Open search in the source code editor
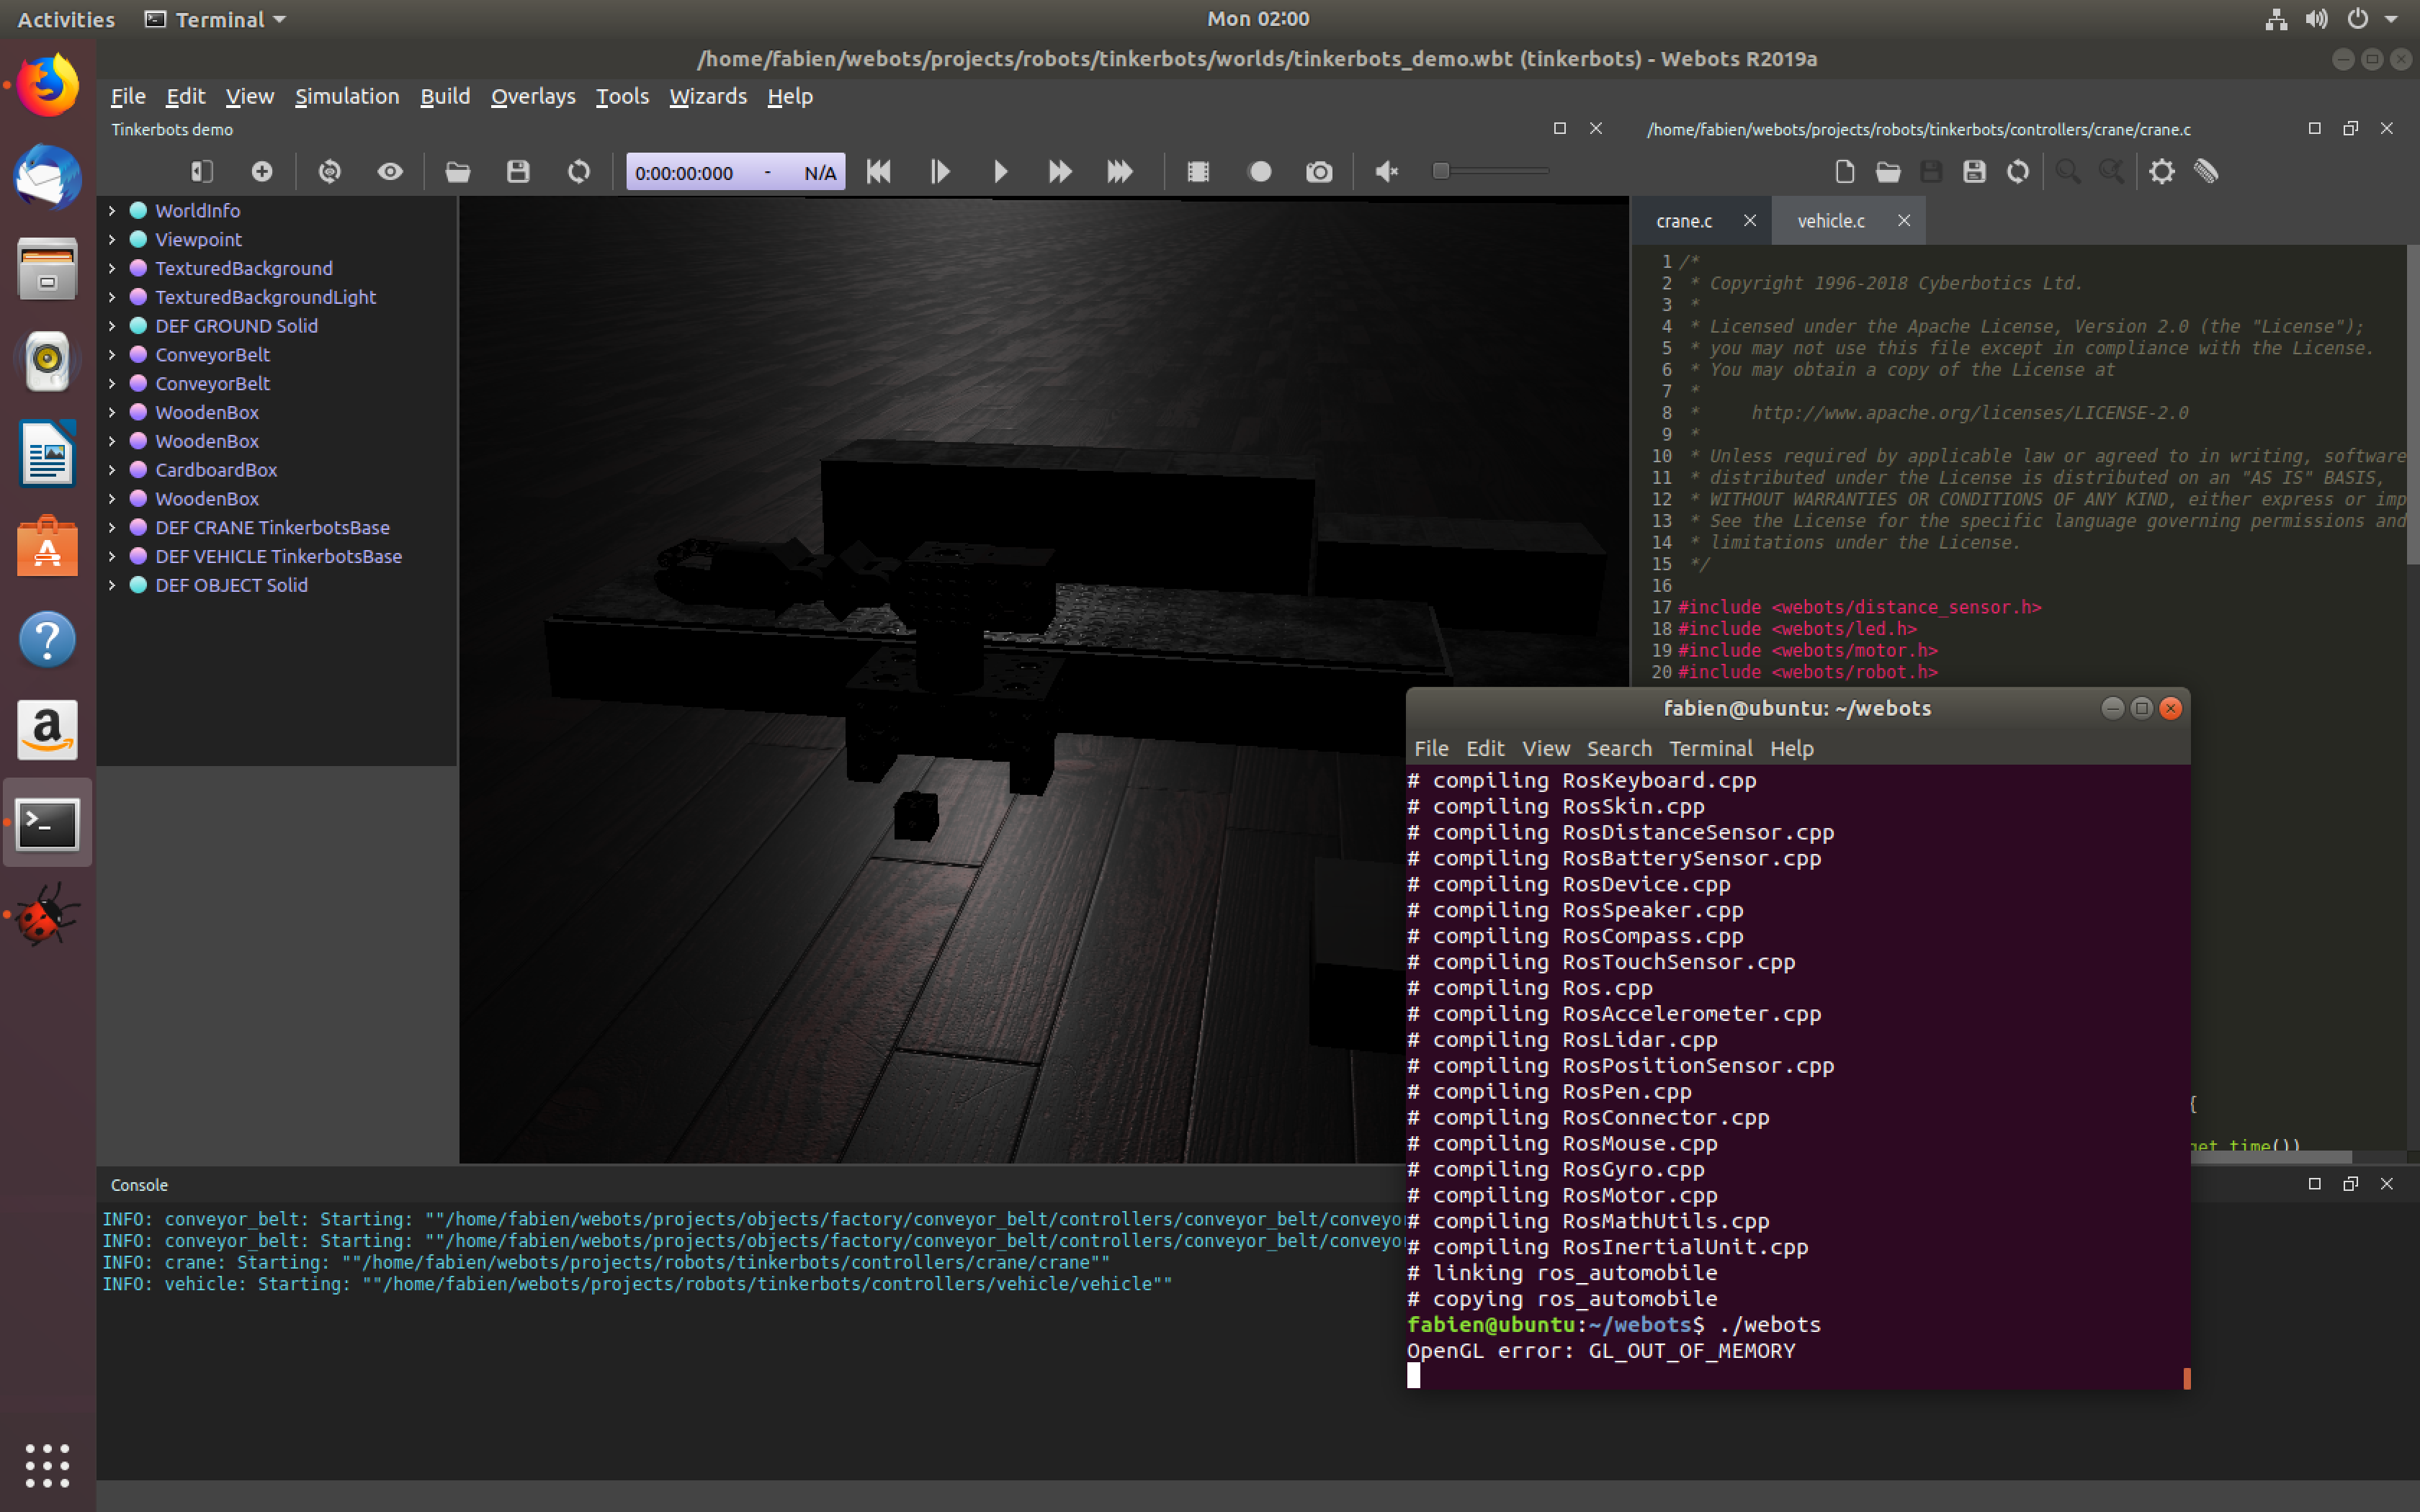 pyautogui.click(x=2068, y=171)
